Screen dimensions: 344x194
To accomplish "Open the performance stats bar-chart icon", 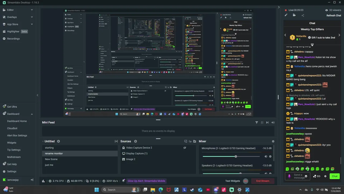I will (x=43, y=181).
